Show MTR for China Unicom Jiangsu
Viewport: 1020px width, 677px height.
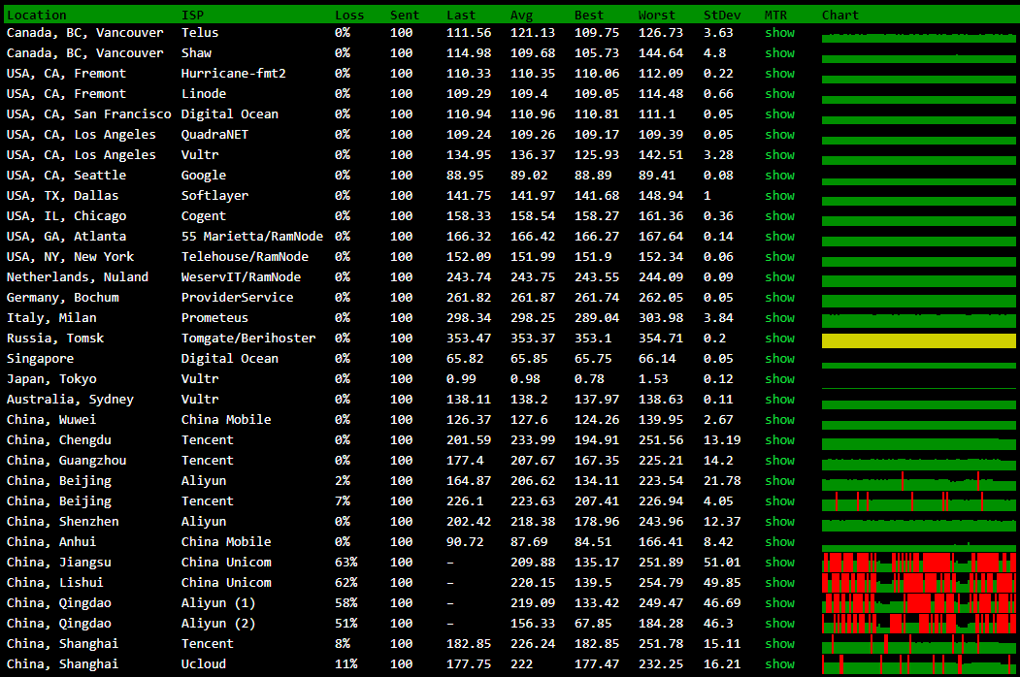[x=779, y=562]
